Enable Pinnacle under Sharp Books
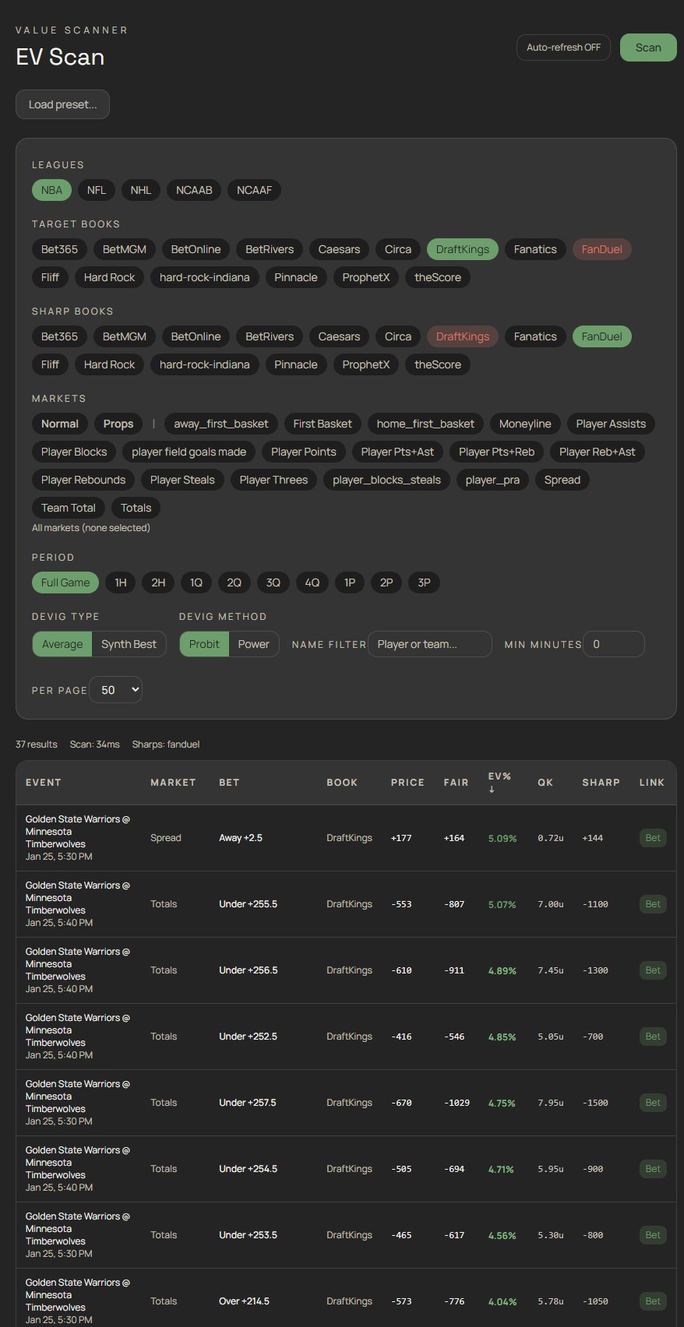Image resolution: width=684 pixels, height=1327 pixels. pyautogui.click(x=295, y=364)
